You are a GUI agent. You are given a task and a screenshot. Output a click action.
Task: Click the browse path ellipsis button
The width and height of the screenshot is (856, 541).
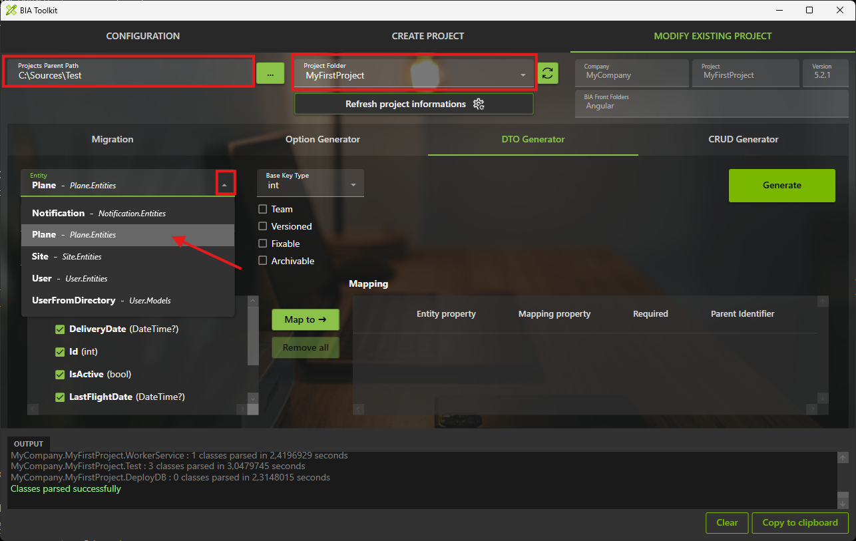[270, 74]
